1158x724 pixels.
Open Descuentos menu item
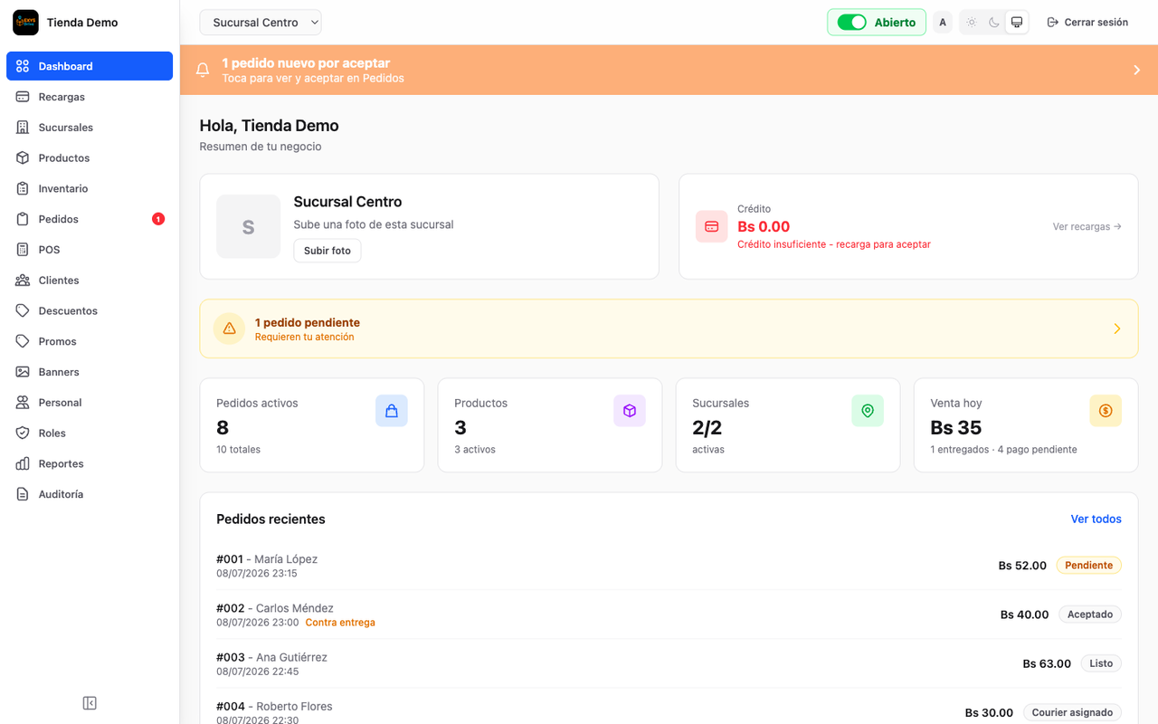tap(90, 310)
